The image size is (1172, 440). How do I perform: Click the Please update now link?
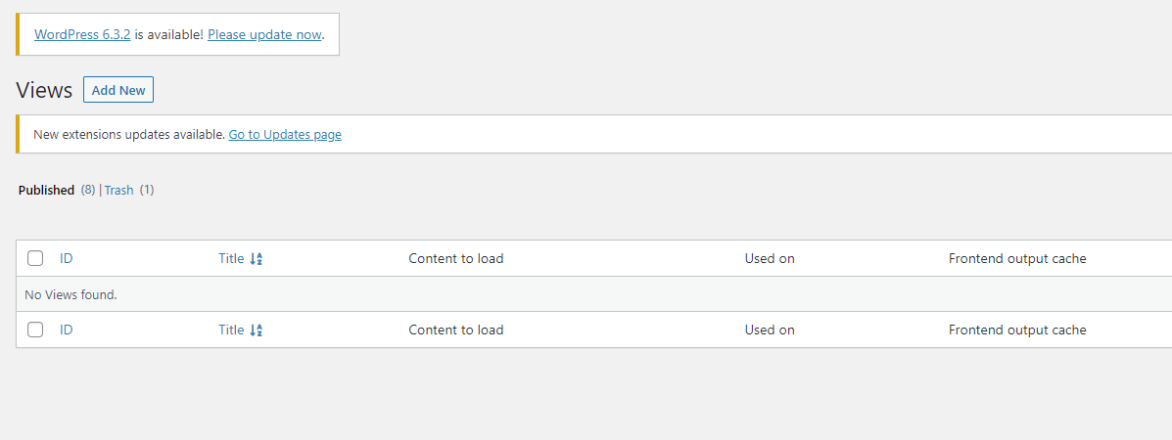[x=264, y=34]
